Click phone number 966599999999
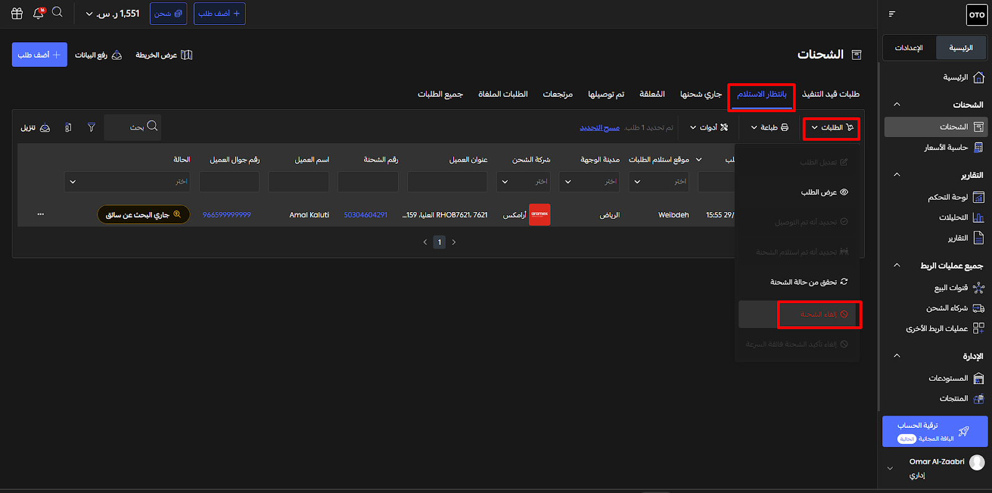This screenshot has width=992, height=493. coord(227,215)
